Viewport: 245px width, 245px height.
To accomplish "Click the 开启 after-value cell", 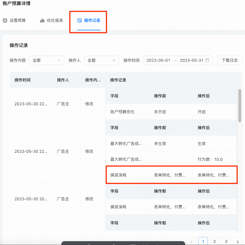I will coord(215,112).
